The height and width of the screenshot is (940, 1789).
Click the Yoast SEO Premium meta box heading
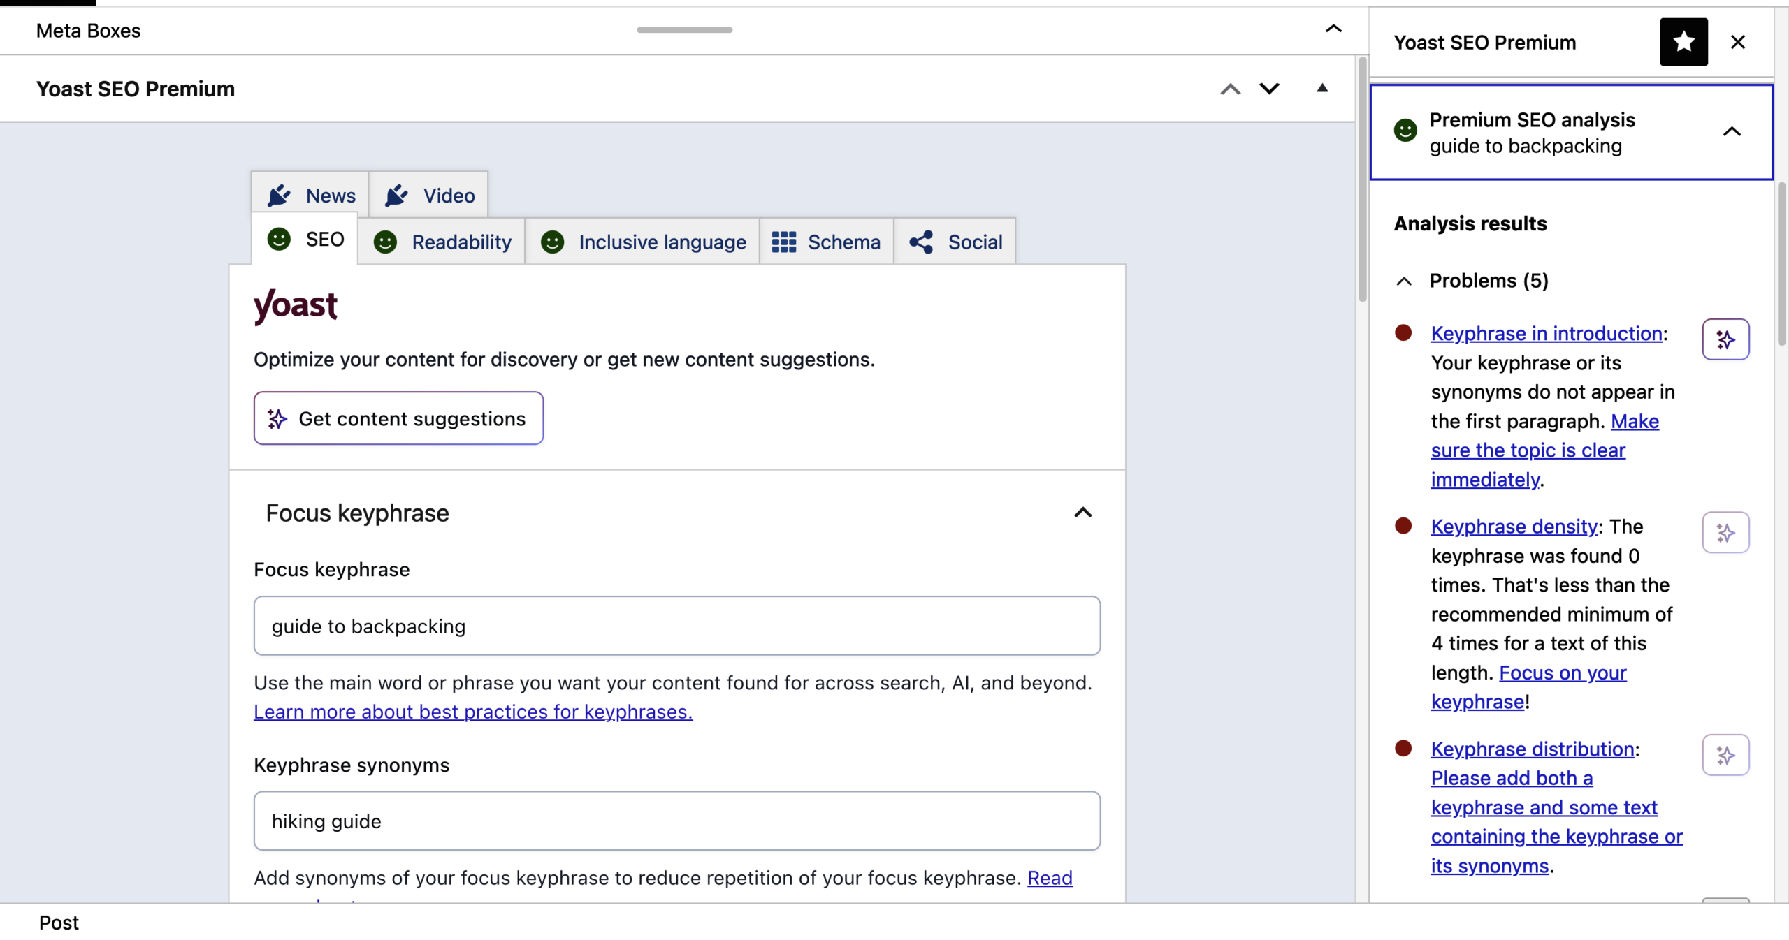(136, 89)
